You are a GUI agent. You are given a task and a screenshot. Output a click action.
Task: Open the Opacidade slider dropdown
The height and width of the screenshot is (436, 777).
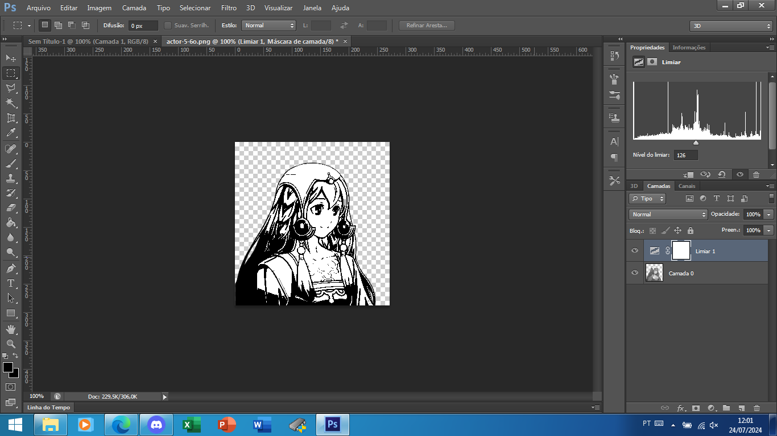point(769,215)
